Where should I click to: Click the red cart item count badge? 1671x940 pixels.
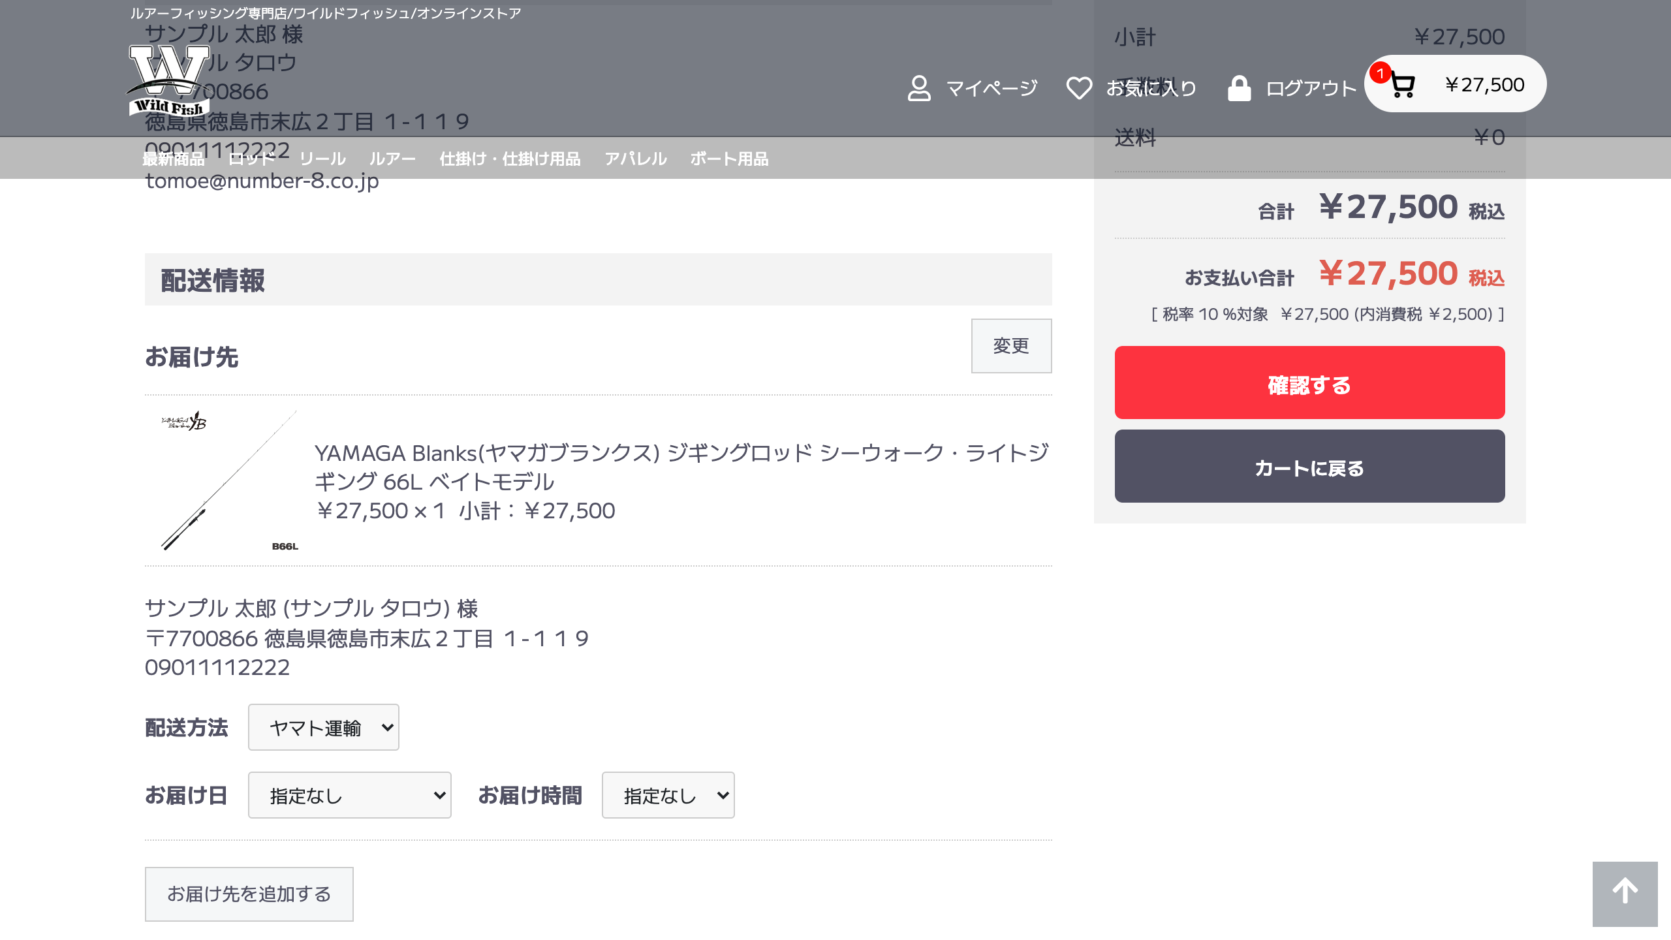[x=1380, y=73]
